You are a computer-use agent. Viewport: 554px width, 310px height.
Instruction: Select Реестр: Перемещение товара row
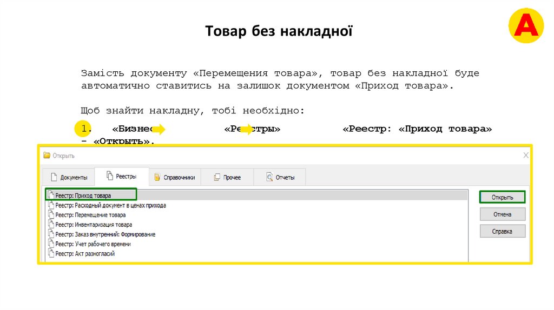256,215
